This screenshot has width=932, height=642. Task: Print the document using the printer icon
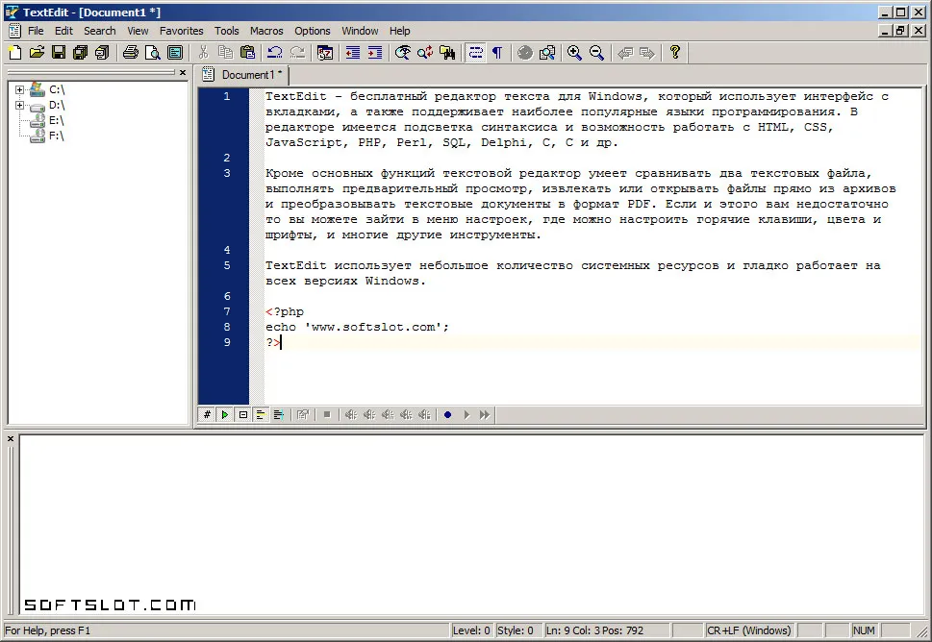point(130,53)
